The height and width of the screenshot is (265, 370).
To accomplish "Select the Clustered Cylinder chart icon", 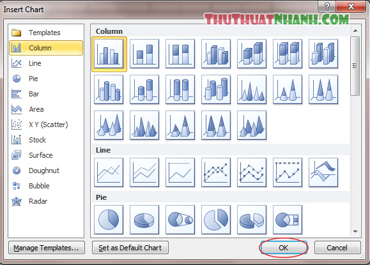I will [x=109, y=90].
